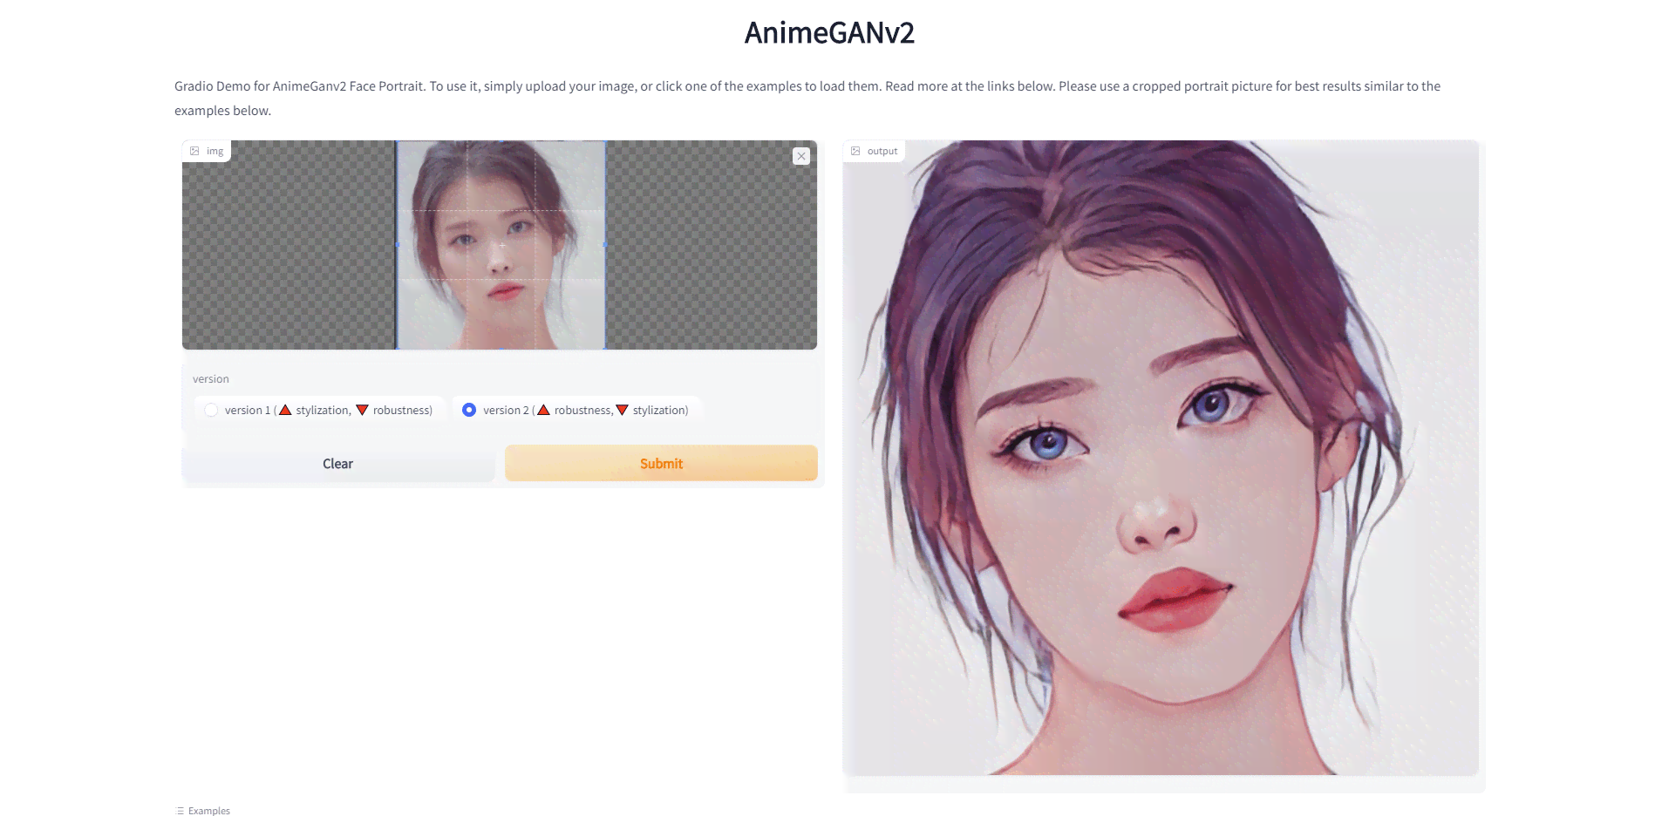1655x816 pixels.
Task: Click the 'output' panel label text
Action: (882, 151)
